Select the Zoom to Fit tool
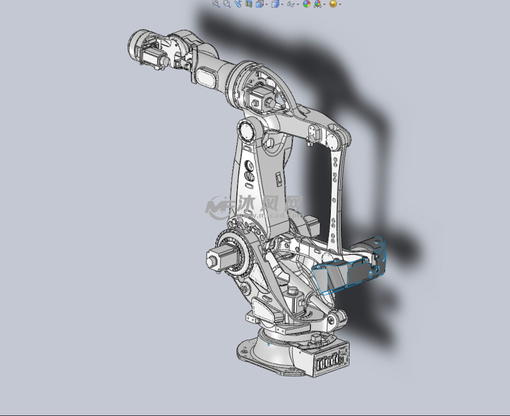Screen dimensions: 510x416 [x=215, y=5]
